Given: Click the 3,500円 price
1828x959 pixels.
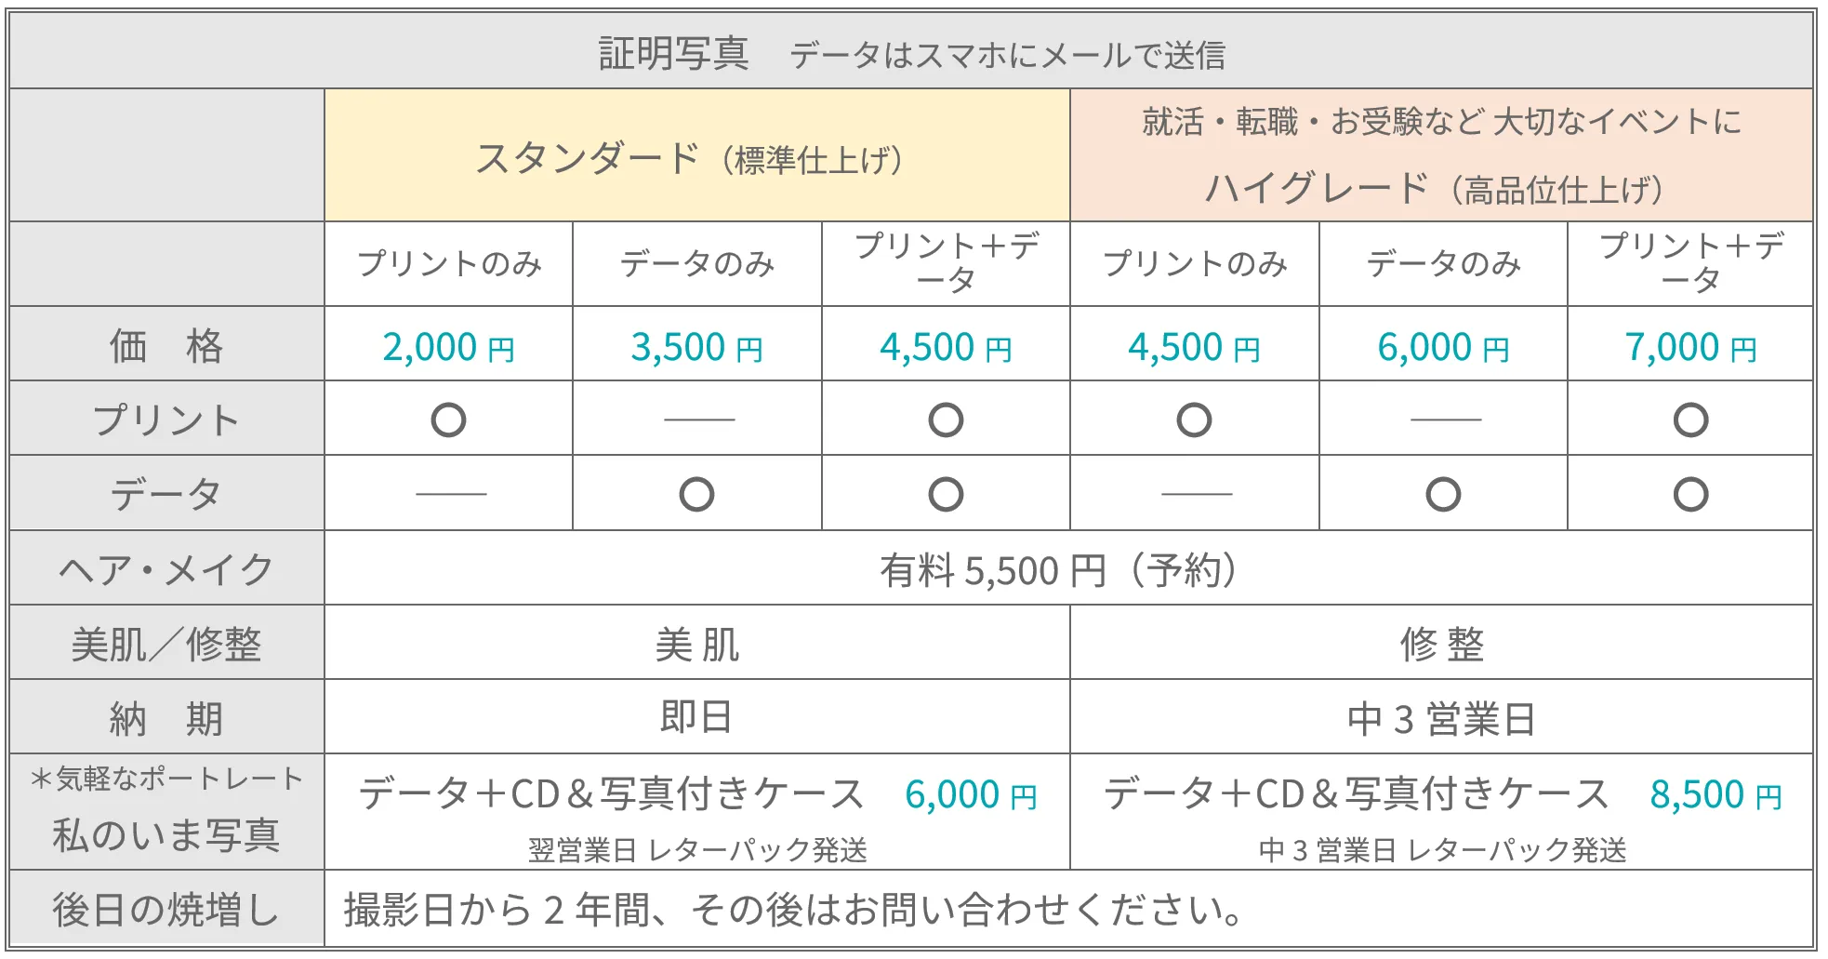Looking at the screenshot, I should pos(696,348).
